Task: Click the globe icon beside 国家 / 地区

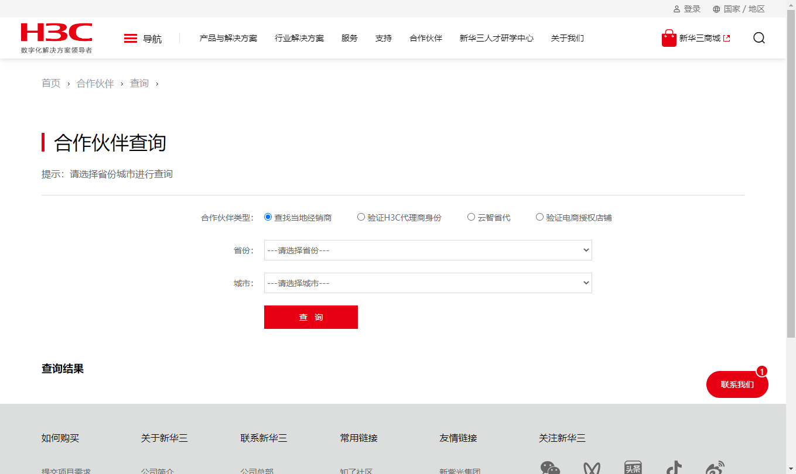Action: point(716,9)
